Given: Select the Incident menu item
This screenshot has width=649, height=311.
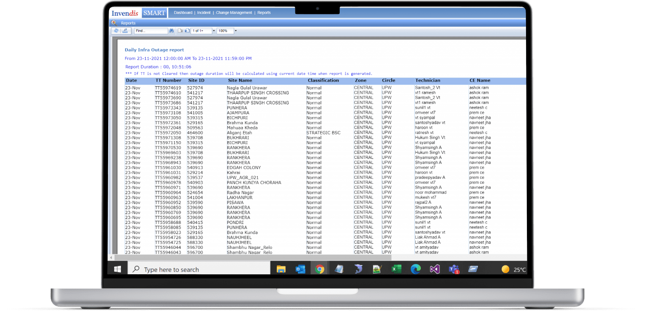Looking at the screenshot, I should pyautogui.click(x=204, y=12).
